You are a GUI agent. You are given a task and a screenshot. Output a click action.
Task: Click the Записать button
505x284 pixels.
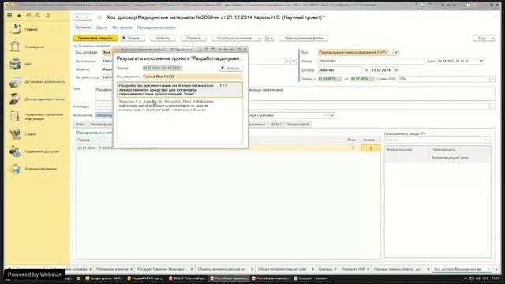[163, 38]
